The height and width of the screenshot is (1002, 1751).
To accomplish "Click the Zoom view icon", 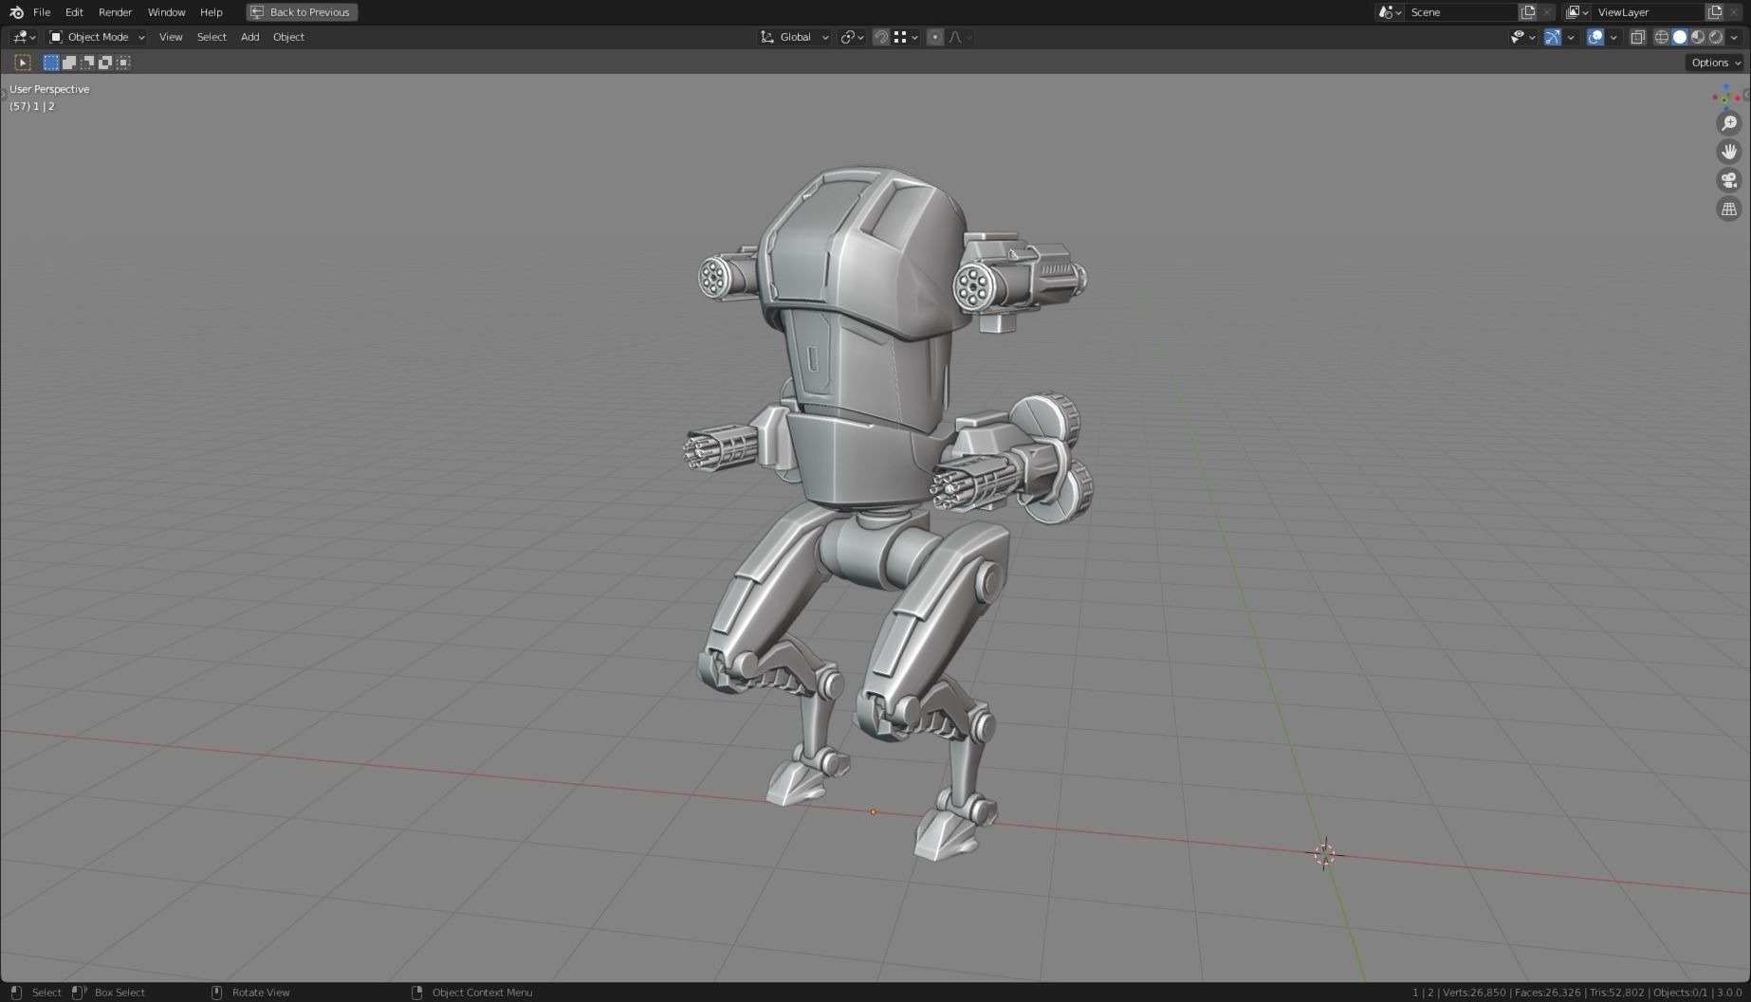I will tap(1729, 123).
